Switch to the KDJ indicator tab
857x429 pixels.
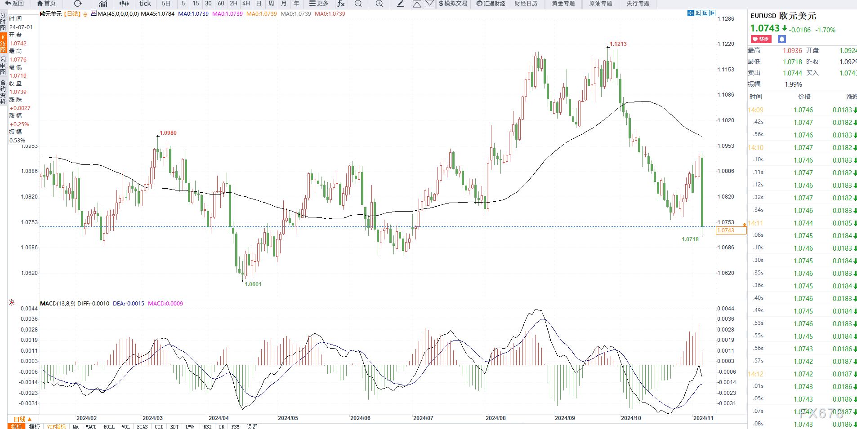pyautogui.click(x=174, y=426)
